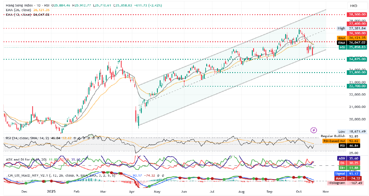Click the purple lightning bolt event icon
Screen dimensions: 369x196
pyautogui.click(x=314, y=130)
